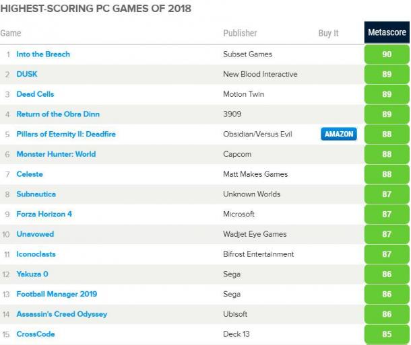Open the CrossCode game link

tap(36, 334)
